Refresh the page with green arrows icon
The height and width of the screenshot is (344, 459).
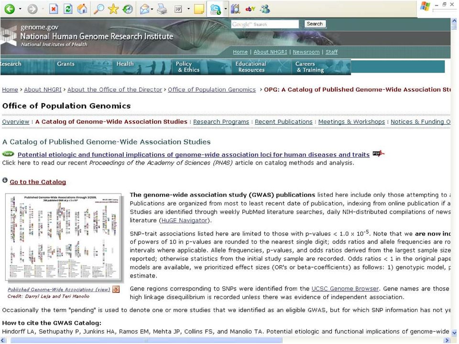pos(68,9)
